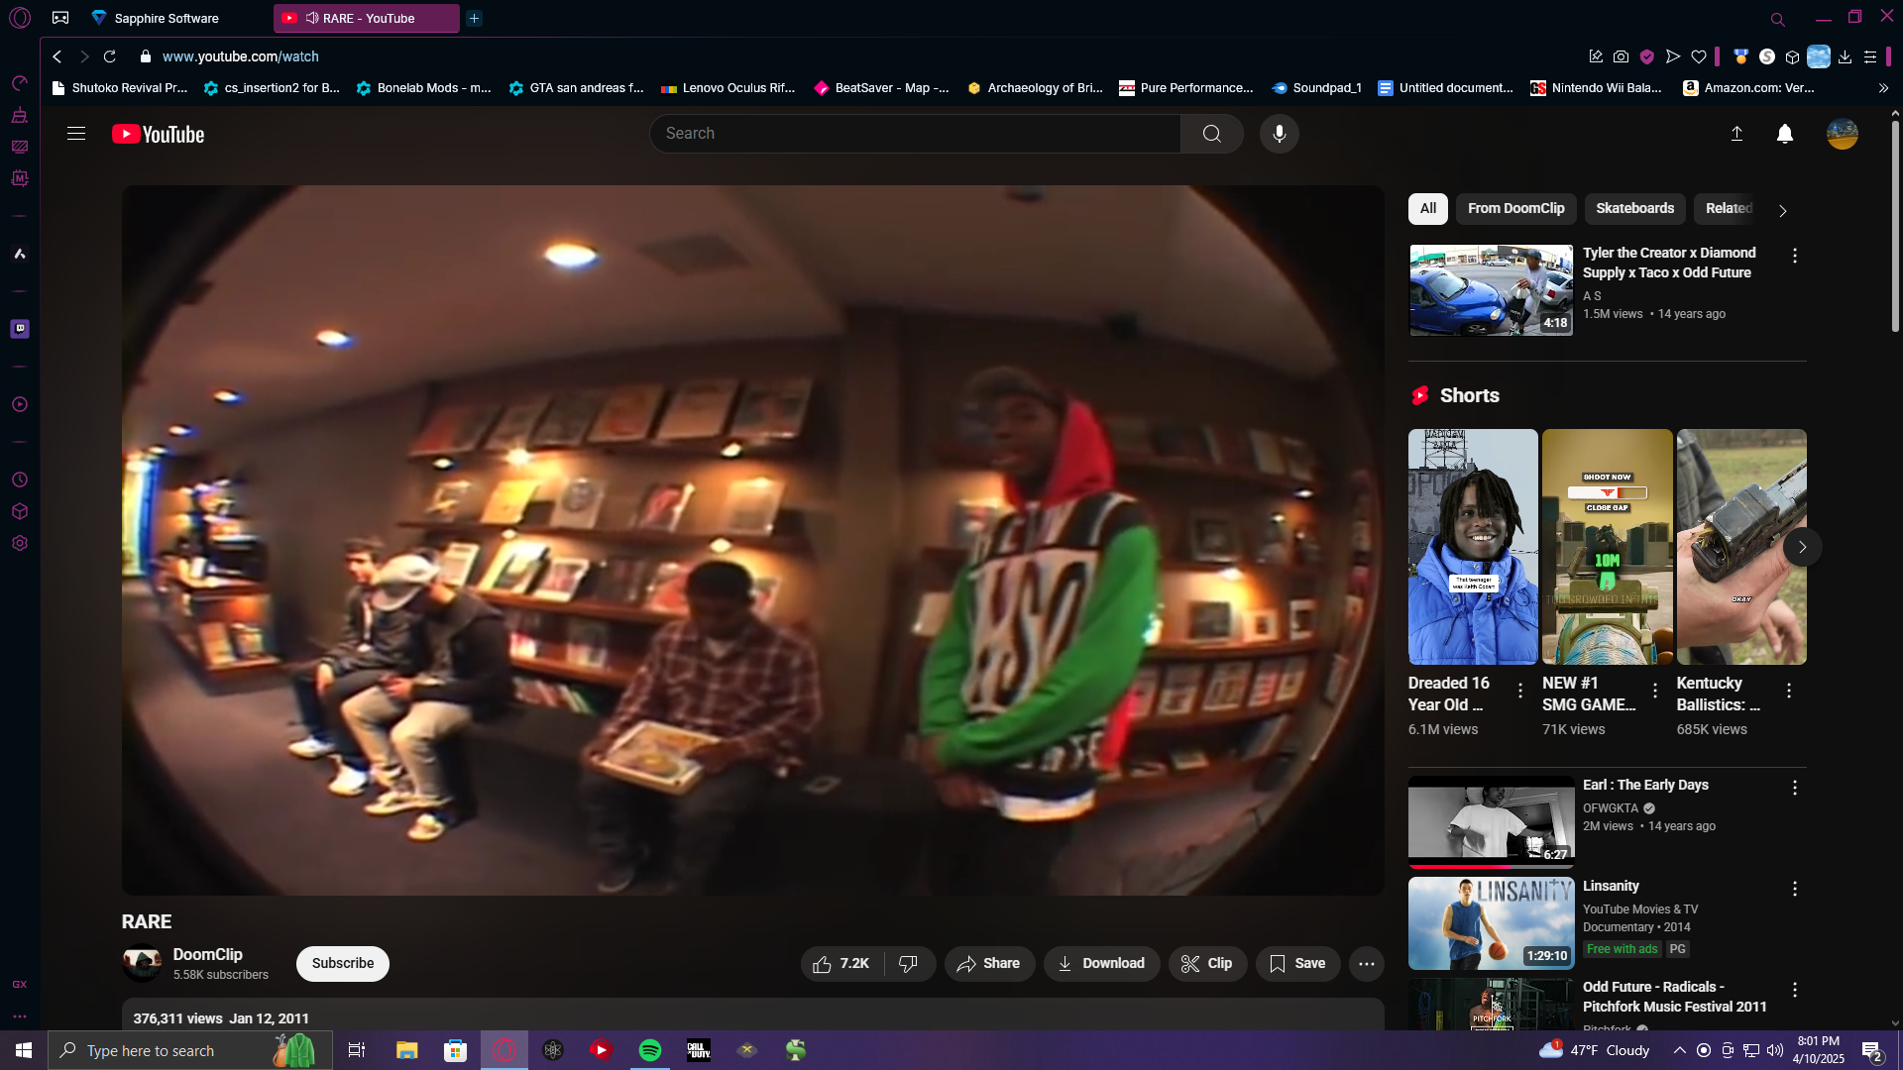Open the DoomClip channel name link
The image size is (1903, 1070).
point(207,954)
